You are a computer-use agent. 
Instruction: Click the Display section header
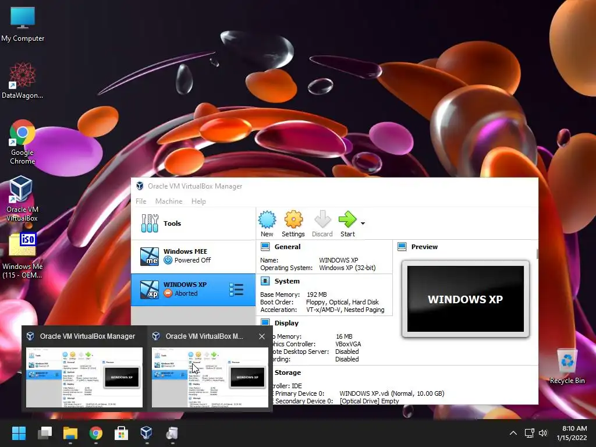pos(286,323)
